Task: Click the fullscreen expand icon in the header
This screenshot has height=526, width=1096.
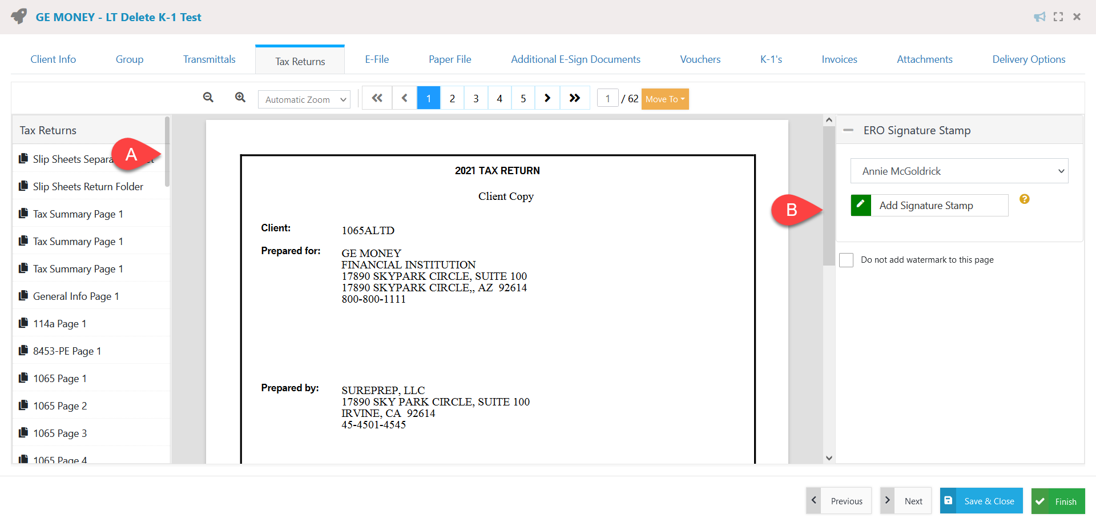Action: (1058, 17)
